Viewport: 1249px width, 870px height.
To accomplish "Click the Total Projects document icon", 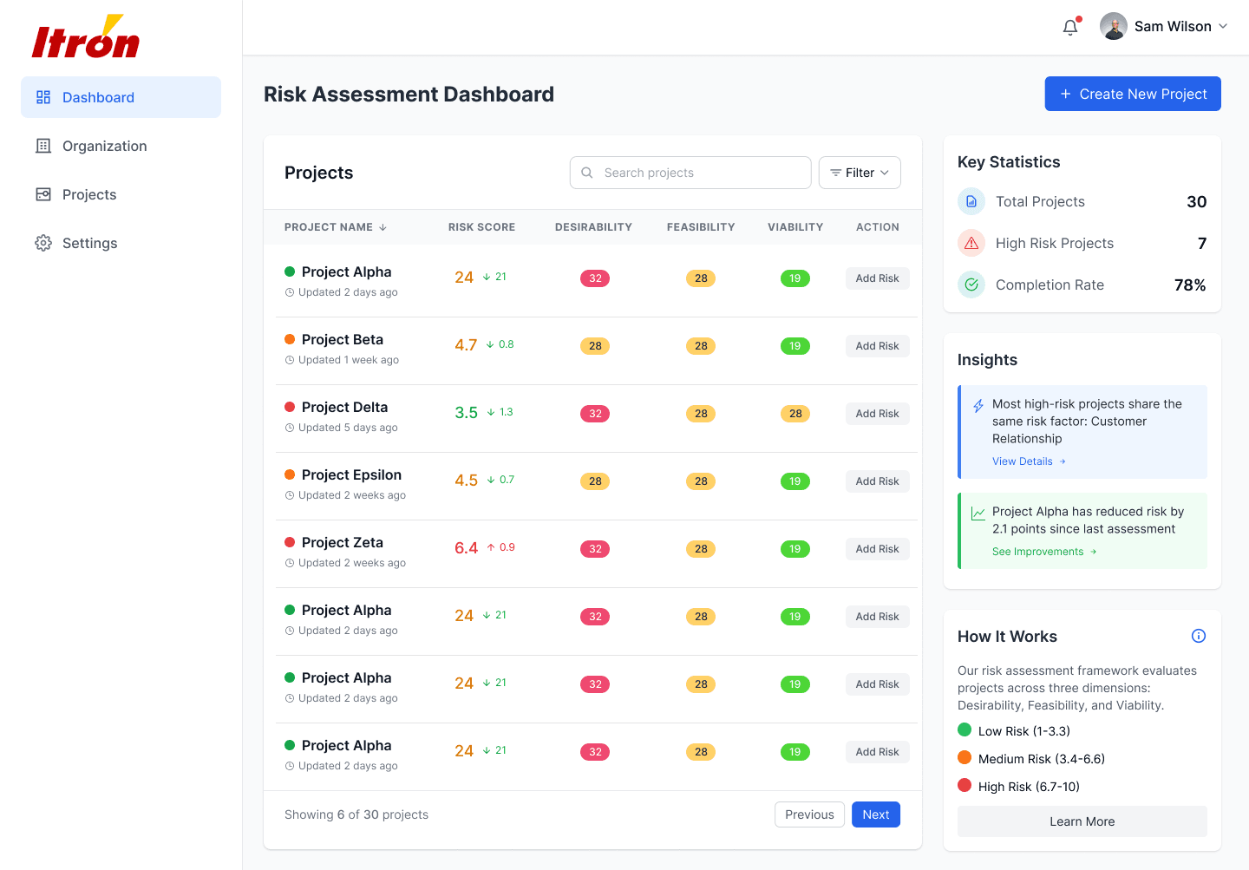I will [971, 201].
